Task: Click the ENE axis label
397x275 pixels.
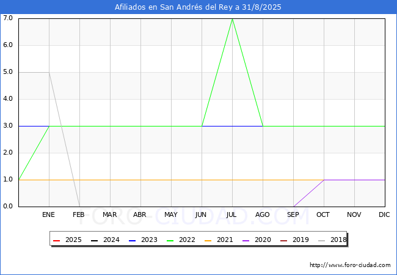Action: point(49,215)
